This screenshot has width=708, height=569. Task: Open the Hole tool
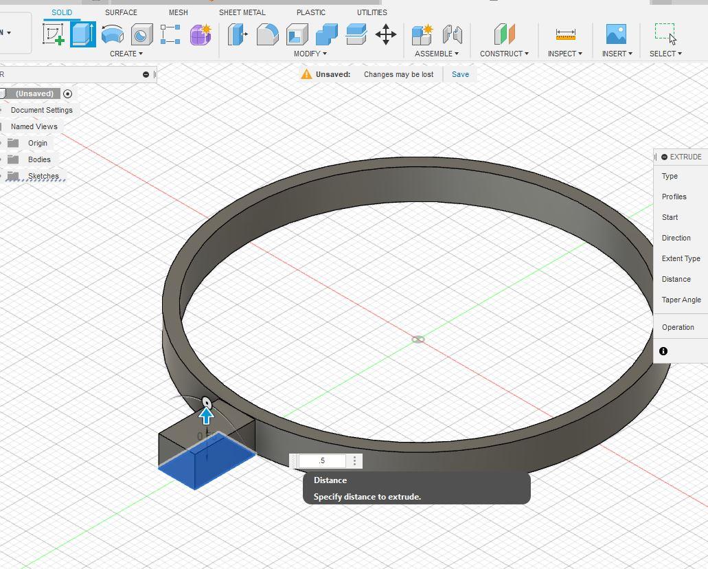click(141, 34)
